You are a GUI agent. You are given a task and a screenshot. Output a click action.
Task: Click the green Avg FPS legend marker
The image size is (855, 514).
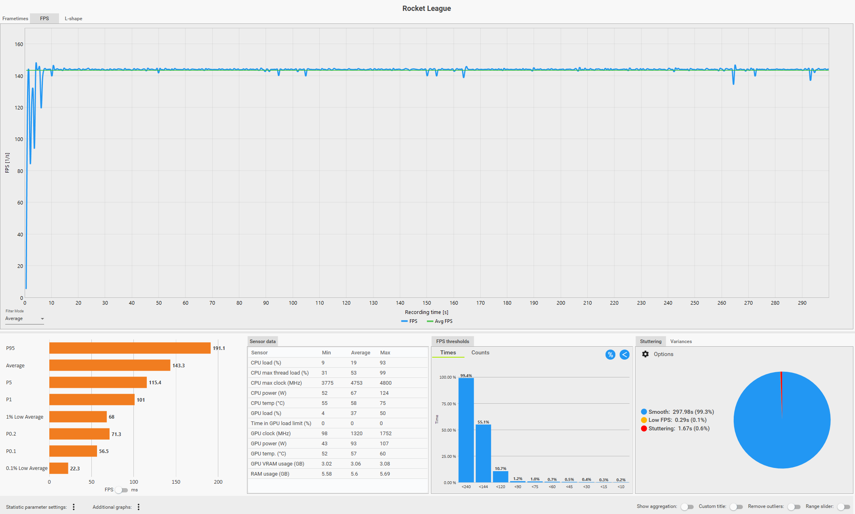430,321
